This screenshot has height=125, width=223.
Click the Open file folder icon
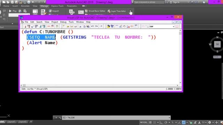pyautogui.click(x=68, y=26)
